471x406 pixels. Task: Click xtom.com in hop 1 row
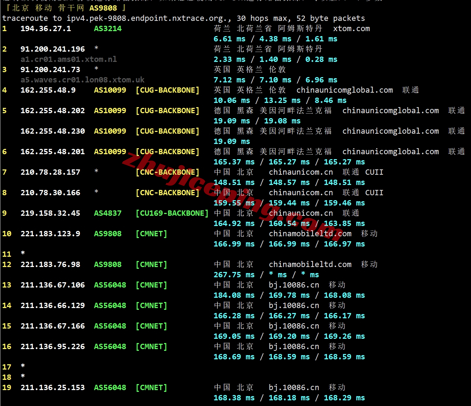(x=351, y=29)
